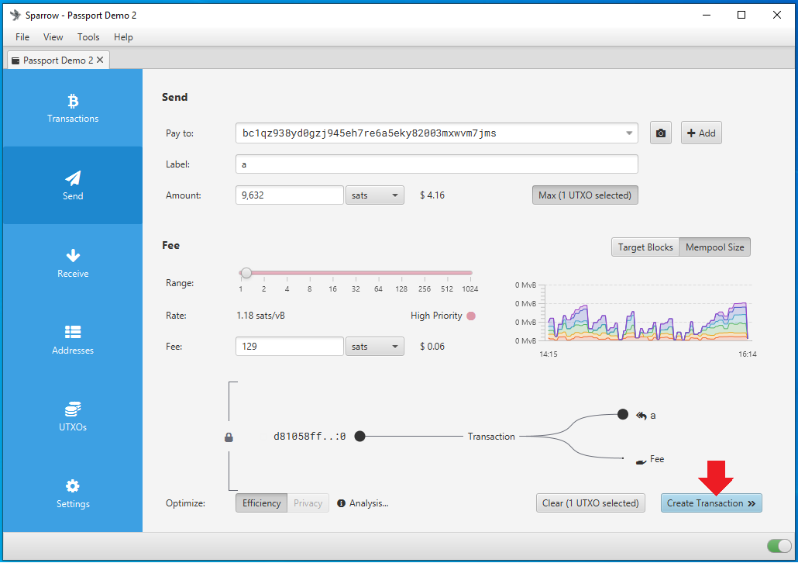Image resolution: width=798 pixels, height=563 pixels.
Task: Click Create Transaction button
Action: (x=711, y=503)
